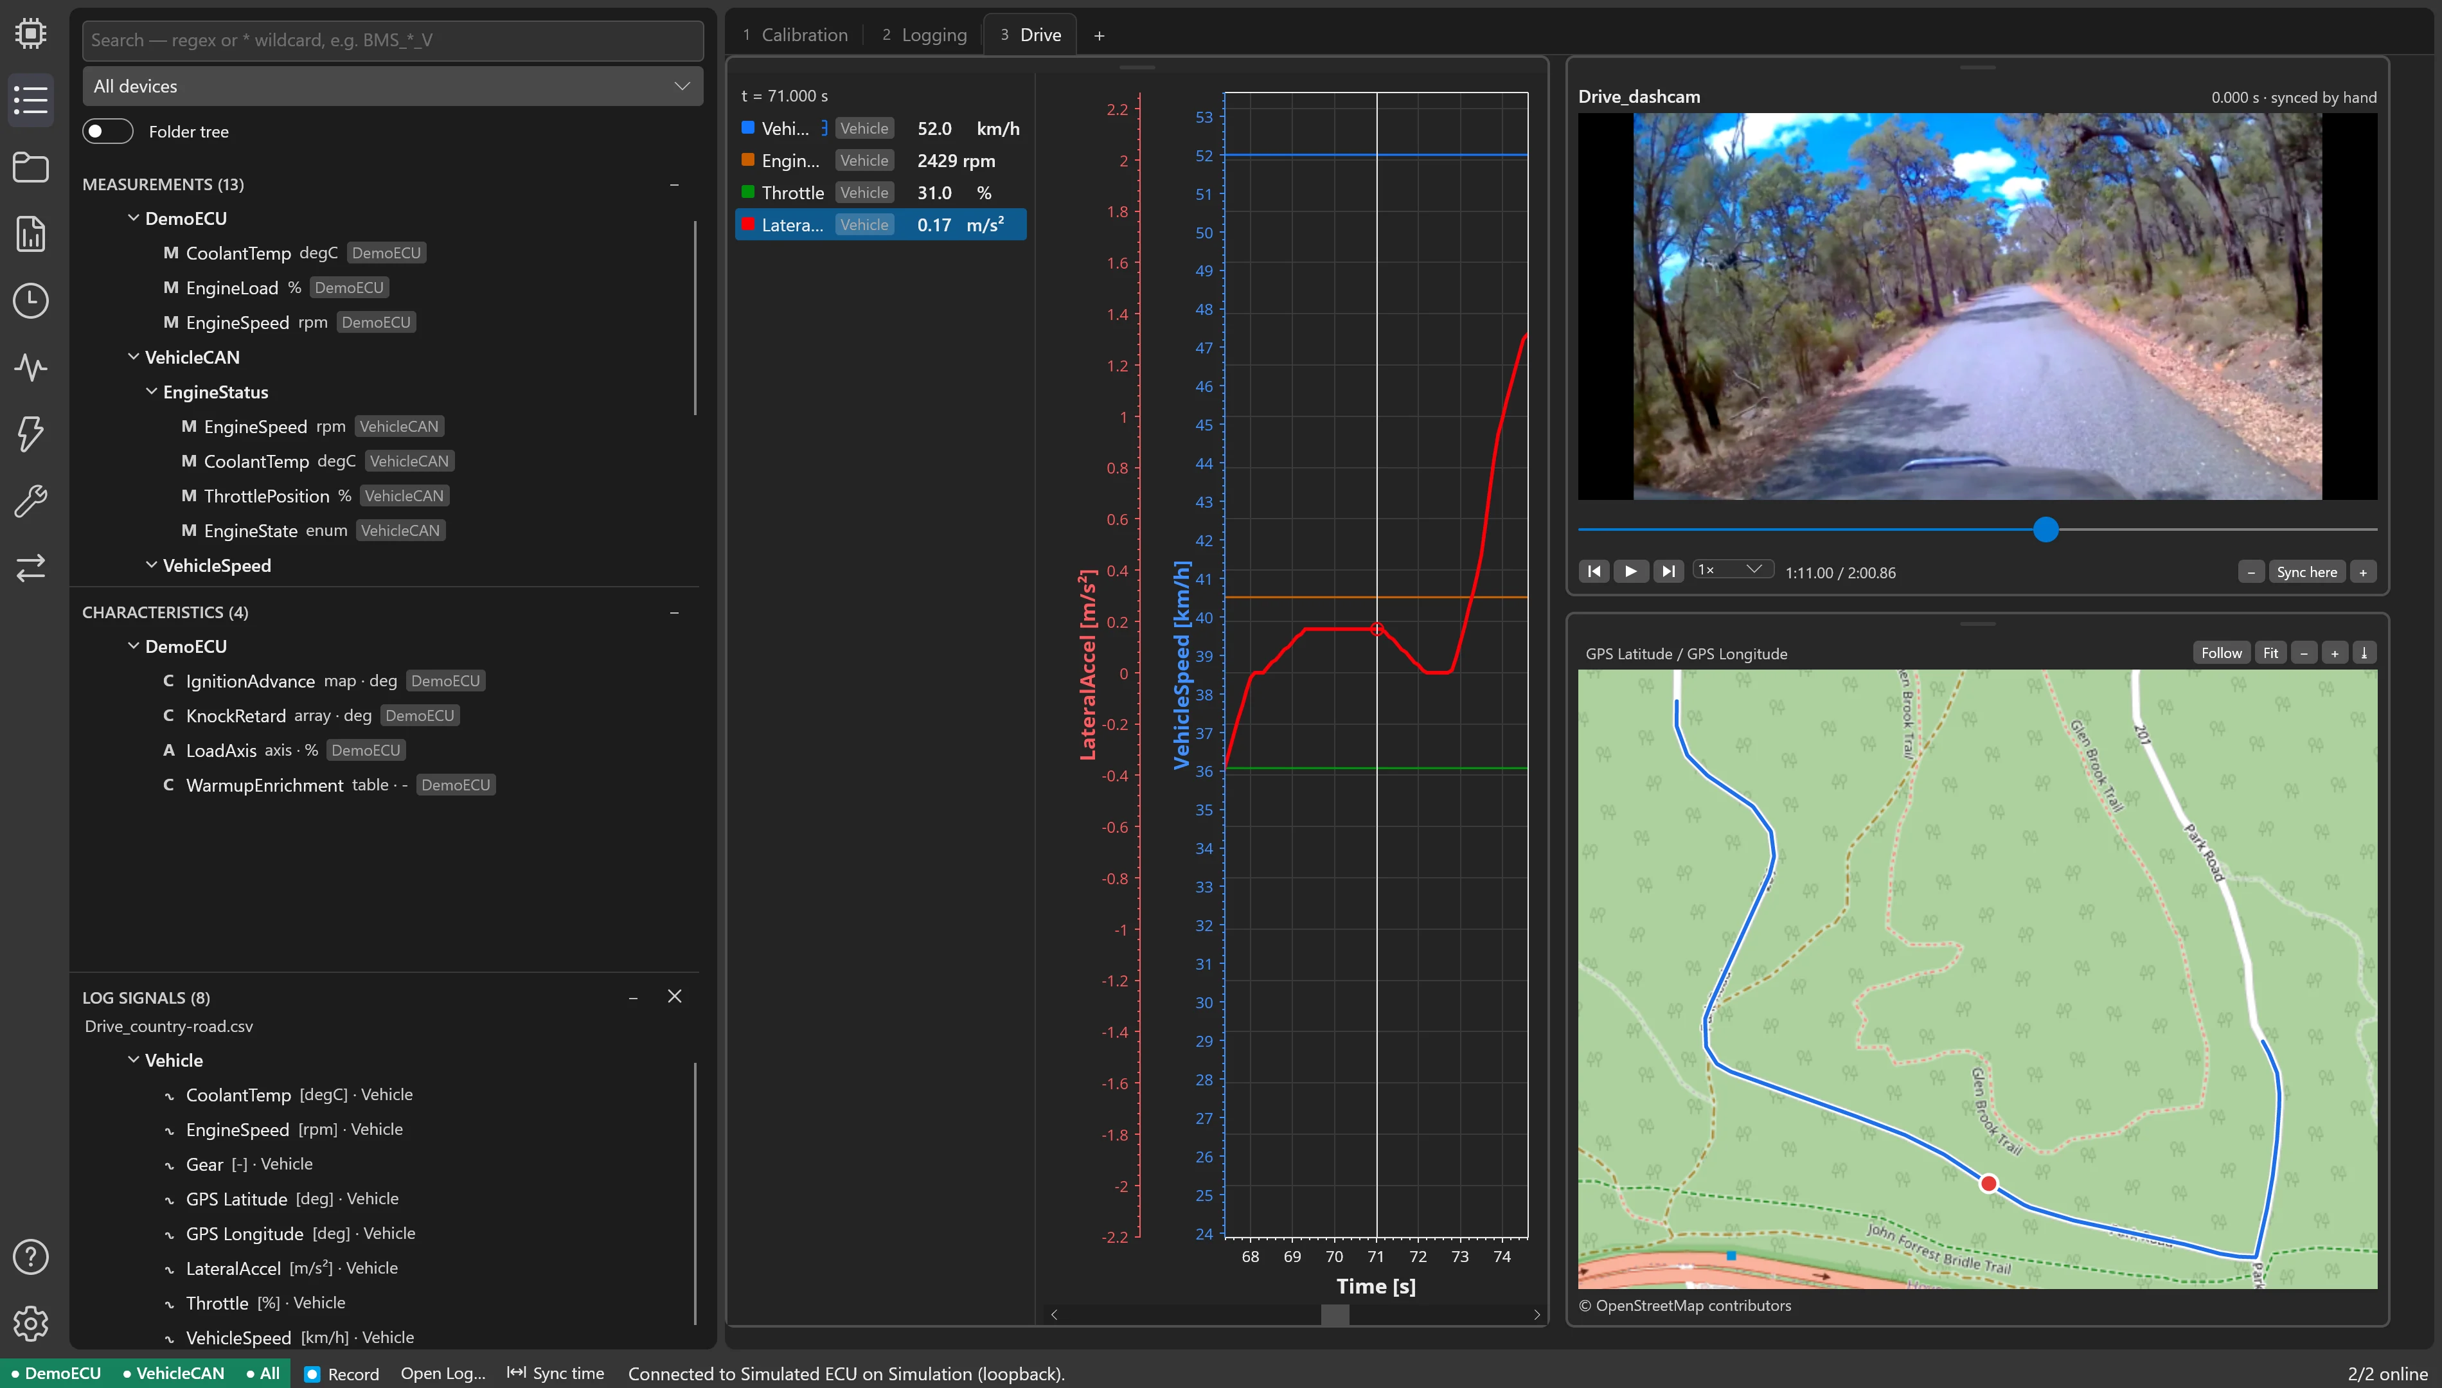Select the Throttle legend row
Image resolution: width=2442 pixels, height=1388 pixels.
tap(880, 193)
